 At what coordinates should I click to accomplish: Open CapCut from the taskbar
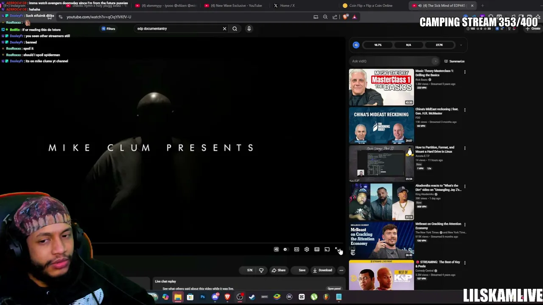pos(302,297)
